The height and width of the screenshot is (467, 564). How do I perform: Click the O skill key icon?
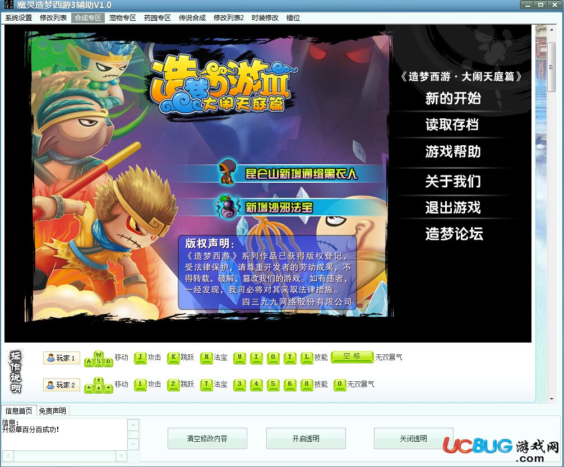coord(273,358)
